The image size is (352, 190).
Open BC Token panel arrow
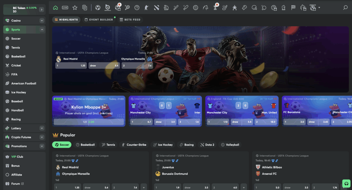pos(42,9)
